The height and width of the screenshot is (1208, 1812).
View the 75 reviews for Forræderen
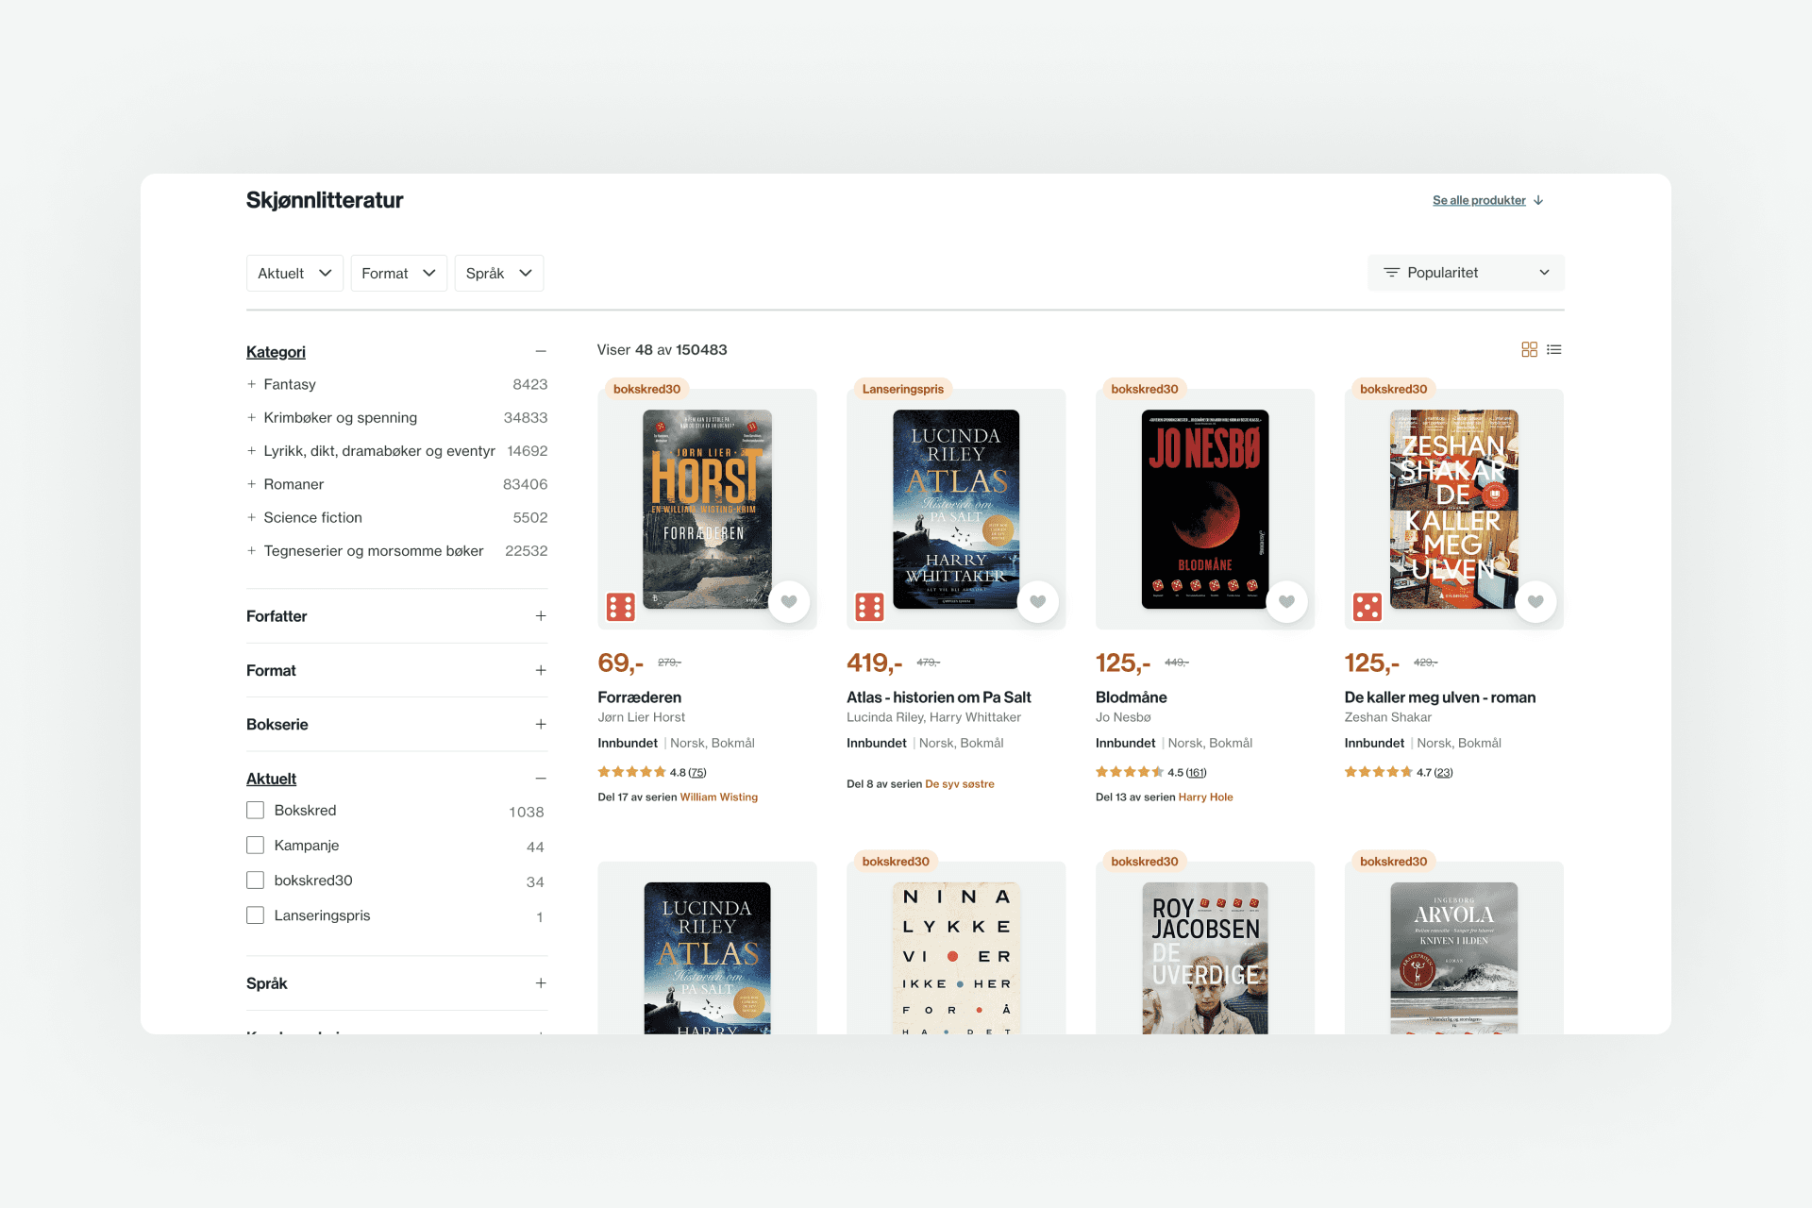[x=697, y=773]
